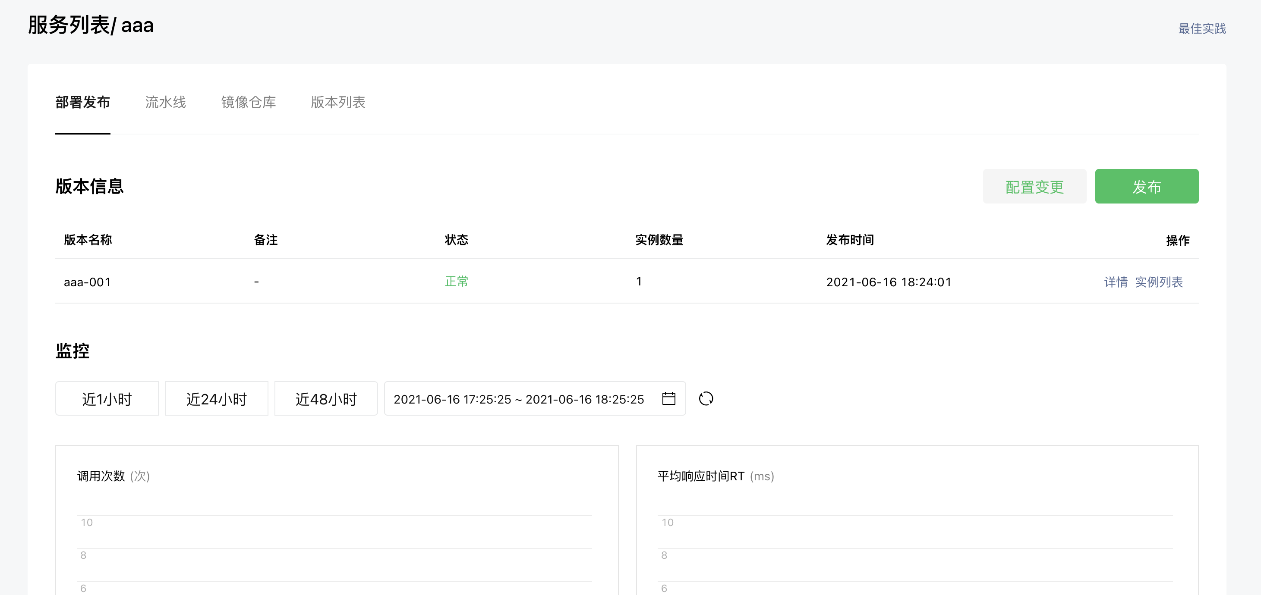Pick the 近48小时 time range

326,398
